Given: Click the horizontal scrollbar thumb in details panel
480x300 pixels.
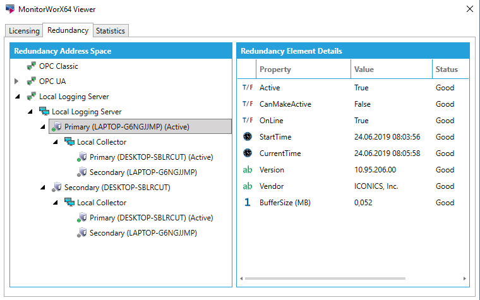Looking at the screenshot, I should coord(325,279).
